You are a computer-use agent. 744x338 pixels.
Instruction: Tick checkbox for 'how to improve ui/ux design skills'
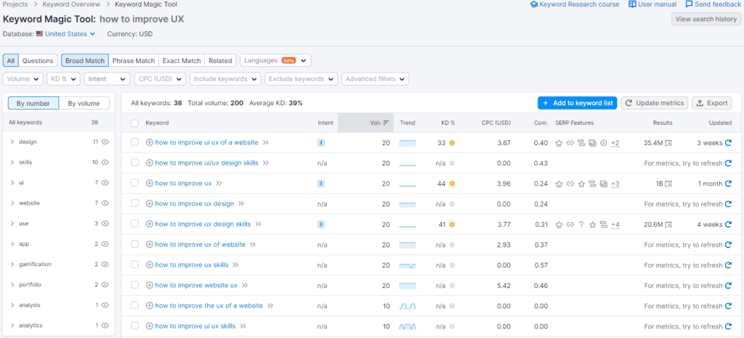tap(134, 163)
